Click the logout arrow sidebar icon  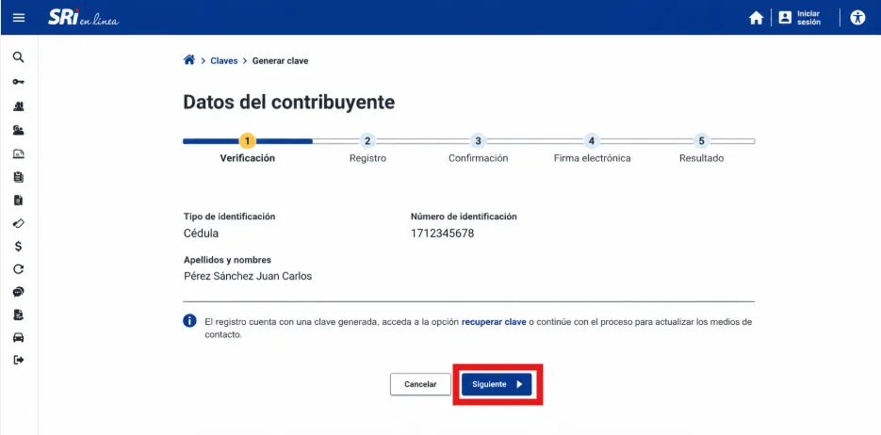19,360
